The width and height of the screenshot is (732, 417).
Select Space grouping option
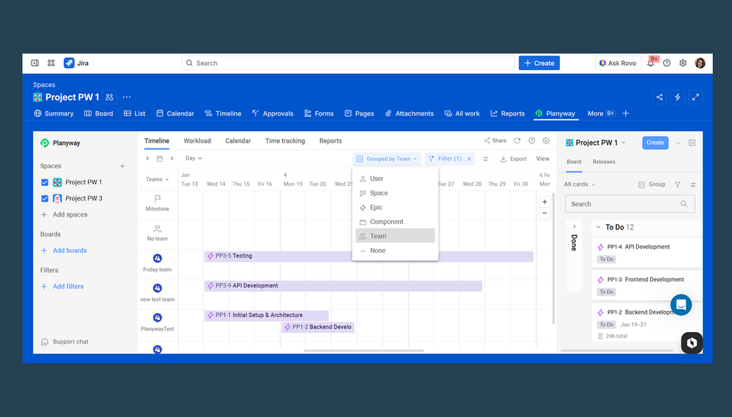(395, 193)
